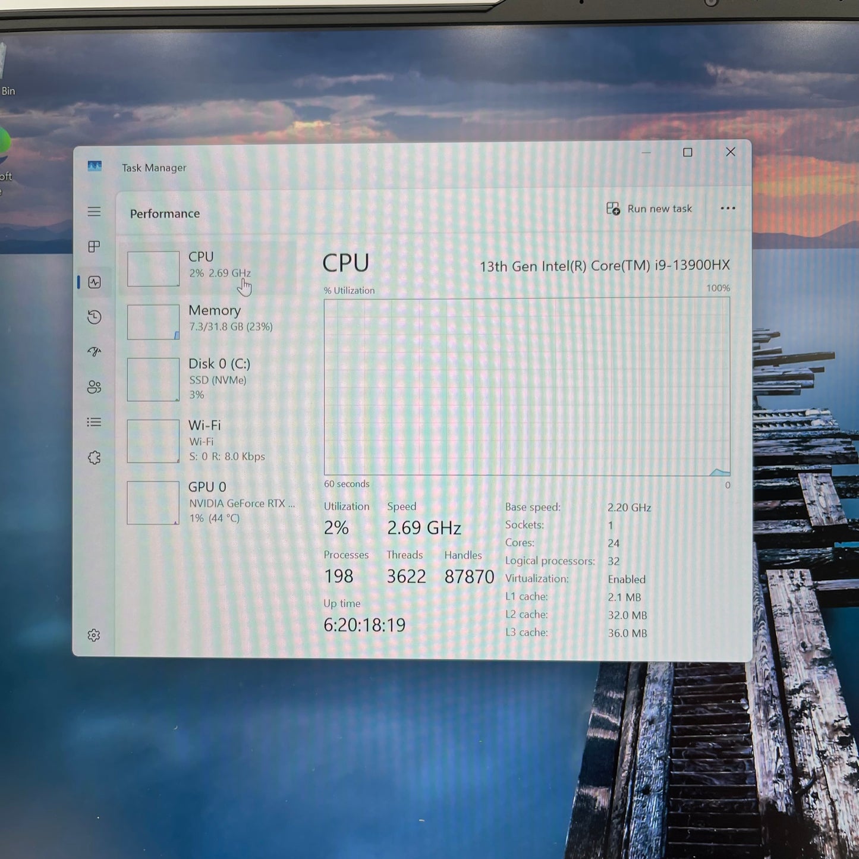859x859 pixels.
Task: Select the Wi-Fi performance tile
Action: pyautogui.click(x=208, y=440)
